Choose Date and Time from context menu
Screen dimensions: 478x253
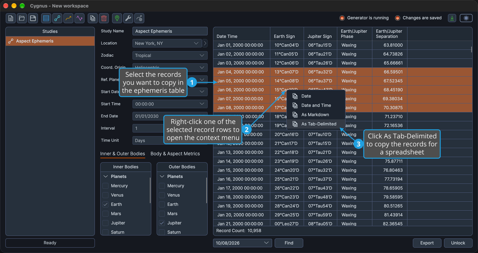point(316,105)
